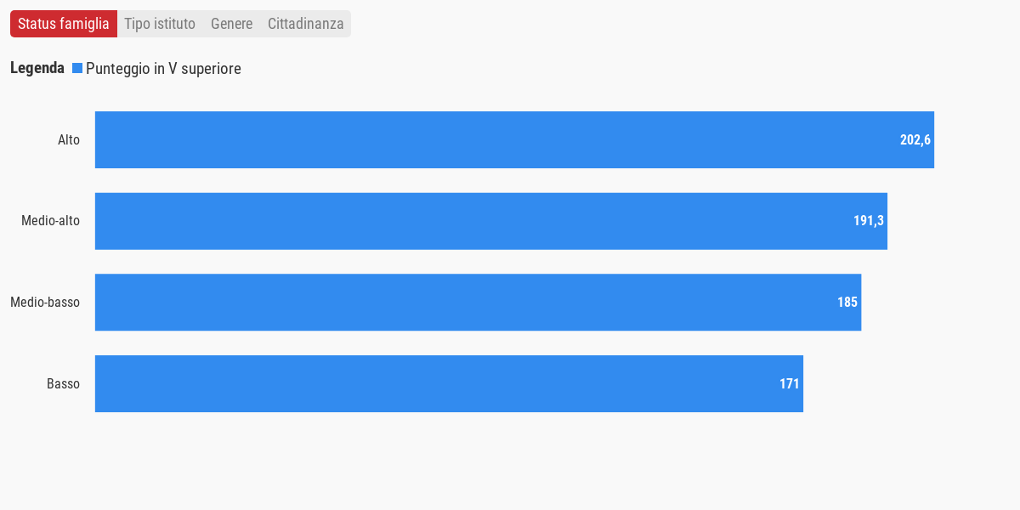Screen dimensions: 1020x510
Task: Click the 171 value label
Action: pyautogui.click(x=790, y=383)
